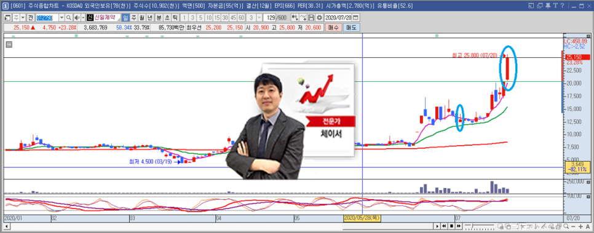
Task: Click the grid panel icon at chart corner
Action: tap(9, 44)
